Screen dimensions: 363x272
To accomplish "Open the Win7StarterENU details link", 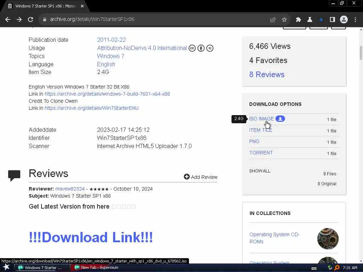I will pyautogui.click(x=91, y=108).
